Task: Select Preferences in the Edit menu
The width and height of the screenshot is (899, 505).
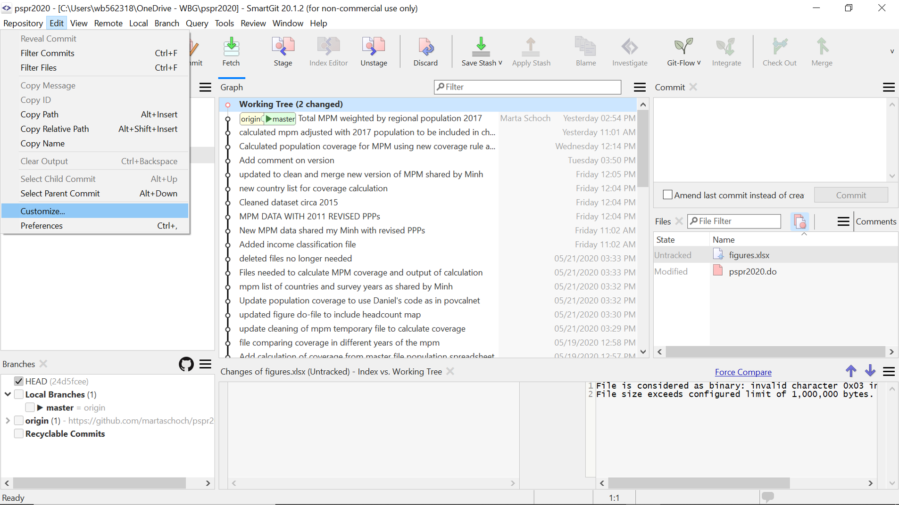Action: click(95, 226)
